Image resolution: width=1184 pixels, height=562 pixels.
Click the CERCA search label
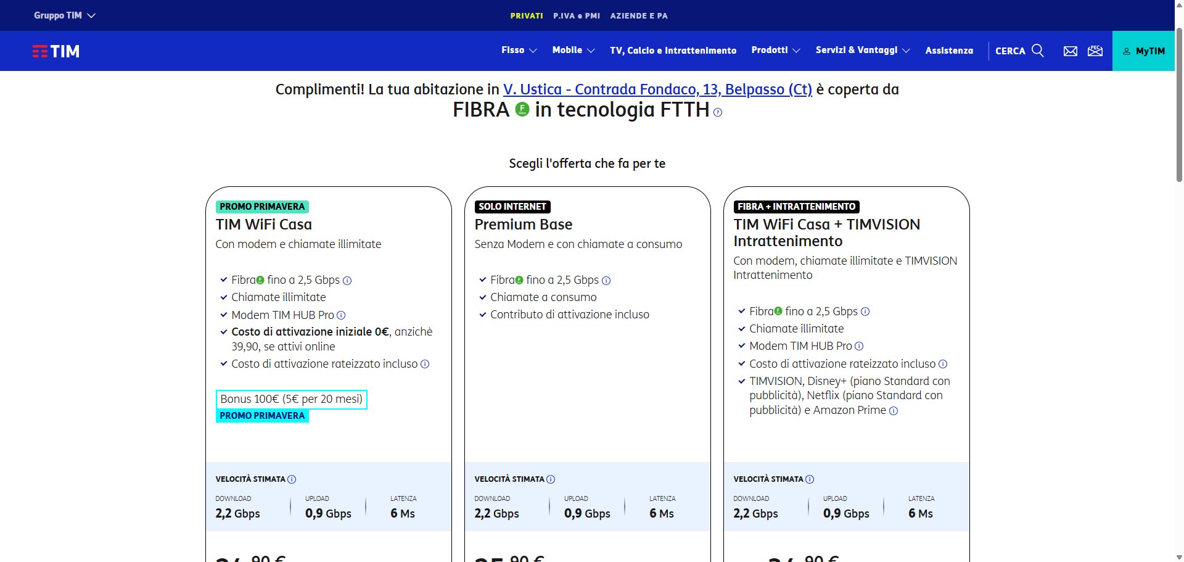click(x=1010, y=51)
